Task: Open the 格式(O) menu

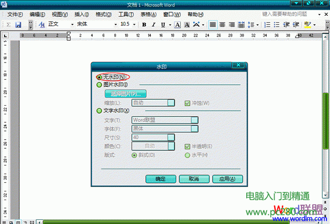Action: (x=104, y=14)
